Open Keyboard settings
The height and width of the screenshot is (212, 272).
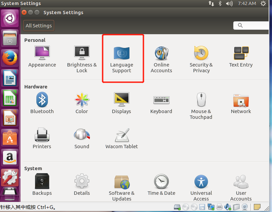161,104
